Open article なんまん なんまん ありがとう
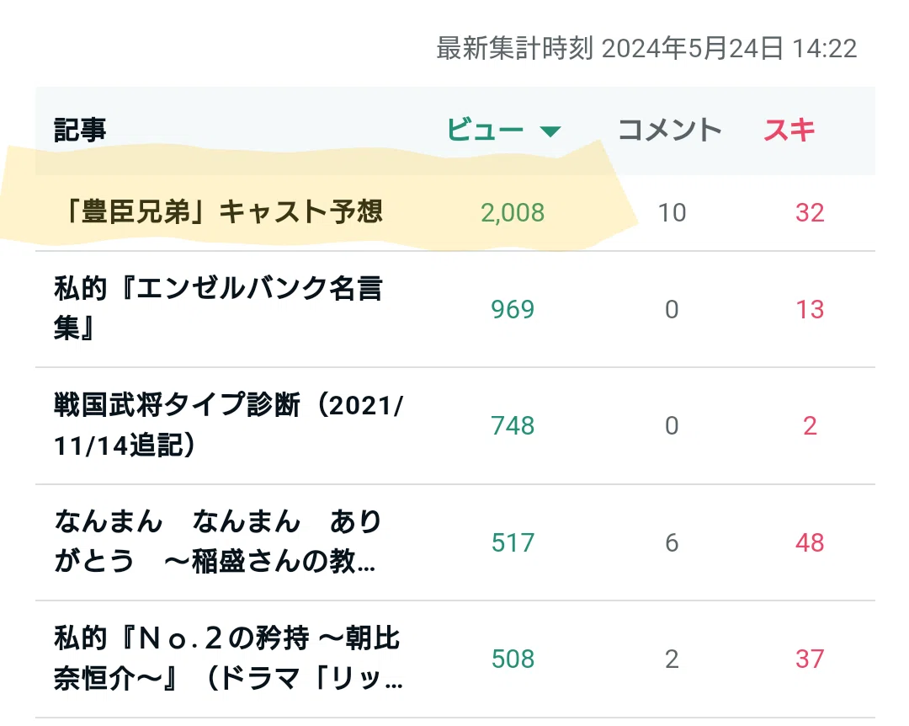 (x=217, y=542)
